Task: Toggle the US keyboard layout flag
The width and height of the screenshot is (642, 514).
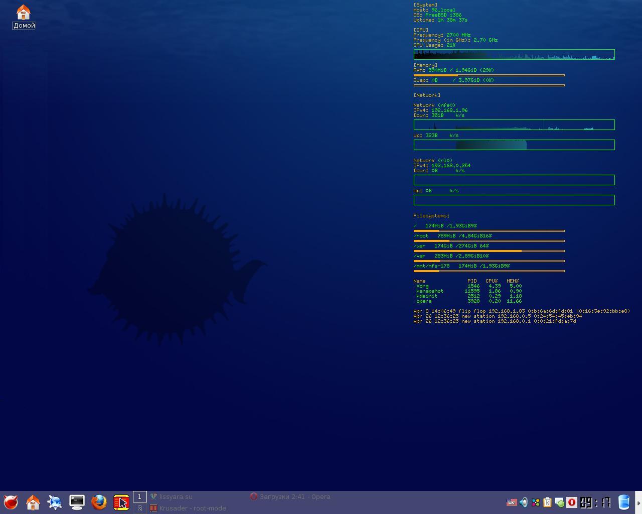Action: coord(512,502)
